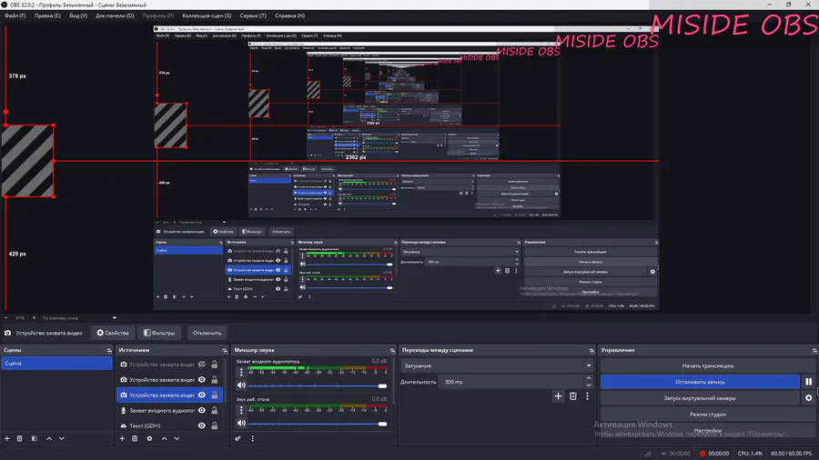Open transition properties three-dot menu
Screen dimensions: 819x460
point(587,396)
